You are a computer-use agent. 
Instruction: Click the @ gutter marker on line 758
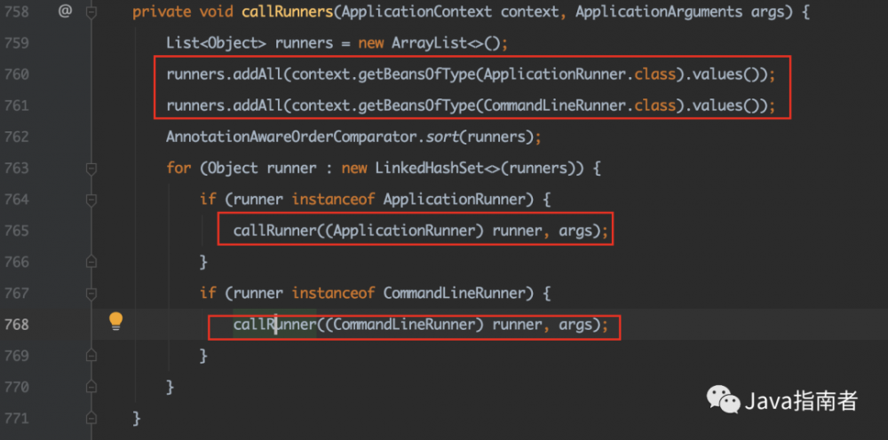tap(65, 11)
